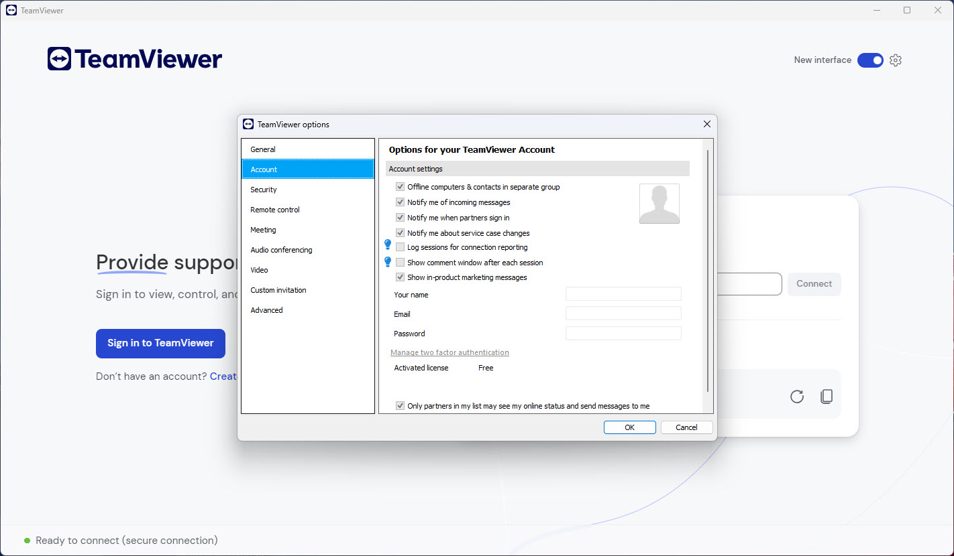Click OK to save options
Image resolution: width=954 pixels, height=556 pixels.
pos(629,427)
